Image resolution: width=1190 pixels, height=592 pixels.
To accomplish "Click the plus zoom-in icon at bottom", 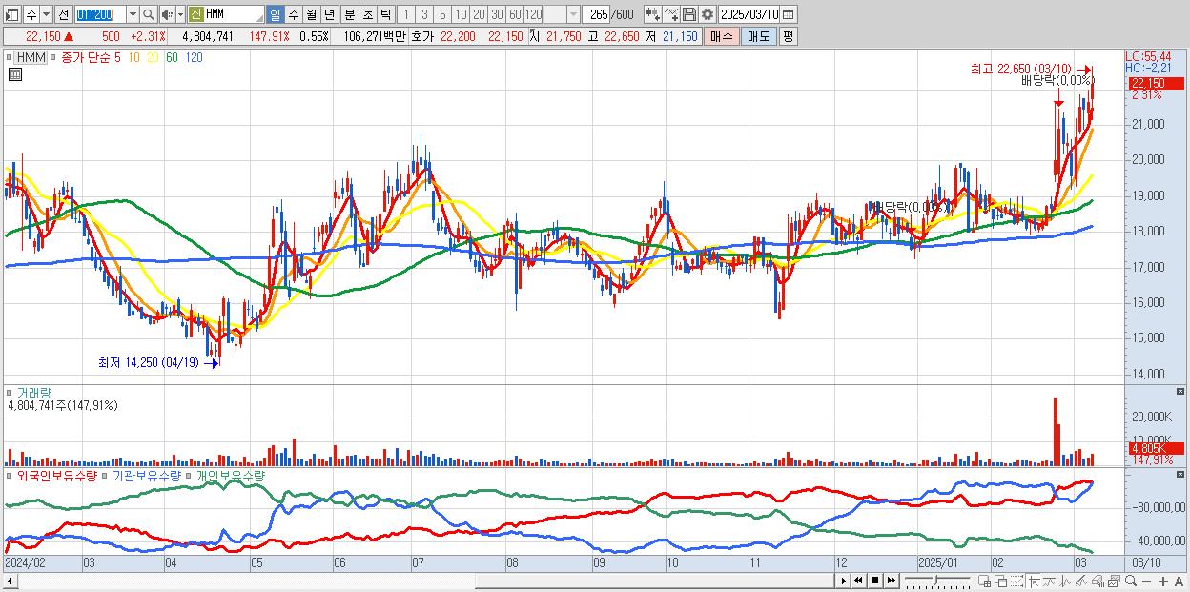I will (x=1163, y=582).
